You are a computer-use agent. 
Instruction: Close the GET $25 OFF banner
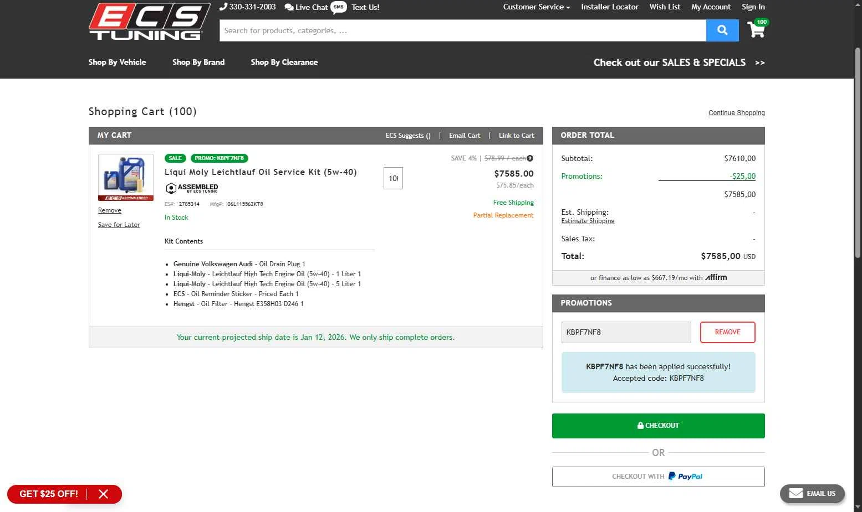point(103,494)
